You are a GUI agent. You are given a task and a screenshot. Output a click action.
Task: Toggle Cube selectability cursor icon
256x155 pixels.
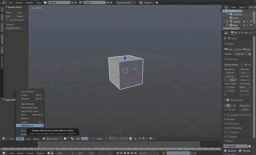248,25
